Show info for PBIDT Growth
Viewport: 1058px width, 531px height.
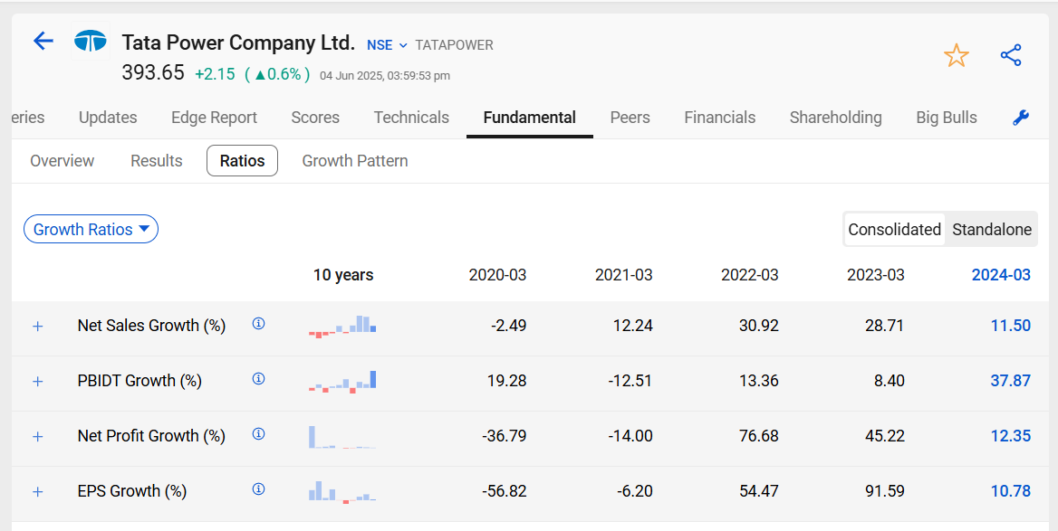tap(258, 379)
